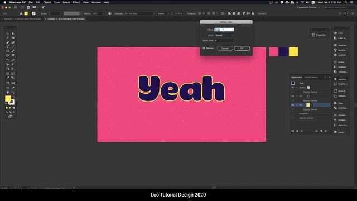Select the Pen tool
Screen dimensions: 357x201
[7, 42]
